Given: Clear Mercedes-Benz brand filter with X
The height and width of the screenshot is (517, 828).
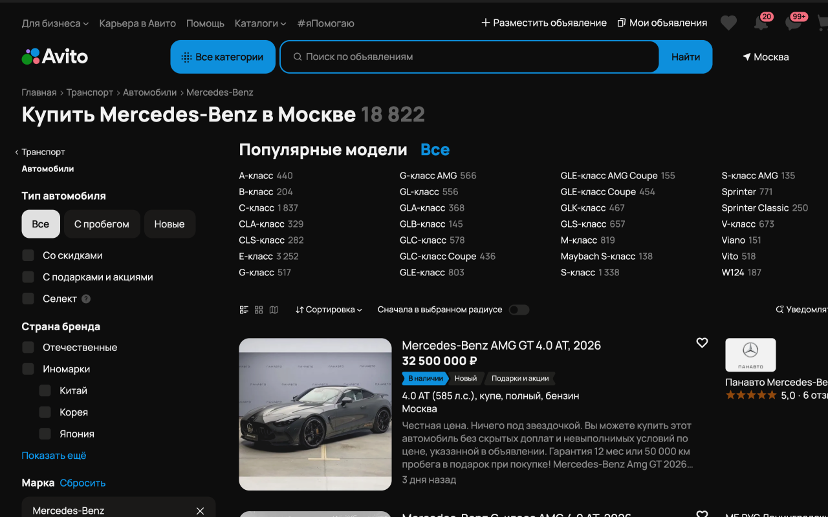Looking at the screenshot, I should [200, 511].
